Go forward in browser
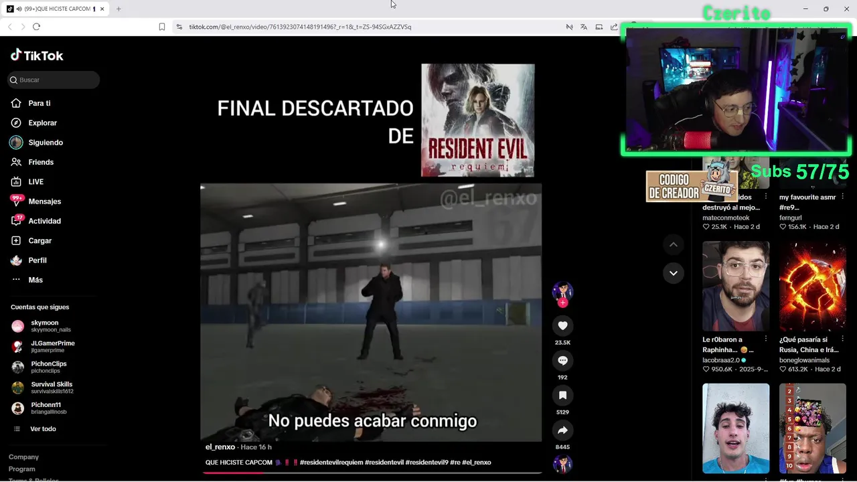 [23, 27]
